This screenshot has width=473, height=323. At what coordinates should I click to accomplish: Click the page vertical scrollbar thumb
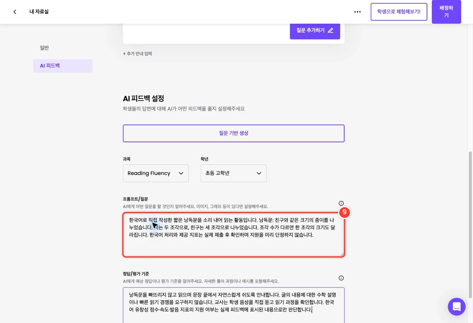coord(470,224)
